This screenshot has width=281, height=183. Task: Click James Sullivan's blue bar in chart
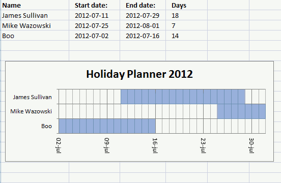click(183, 97)
